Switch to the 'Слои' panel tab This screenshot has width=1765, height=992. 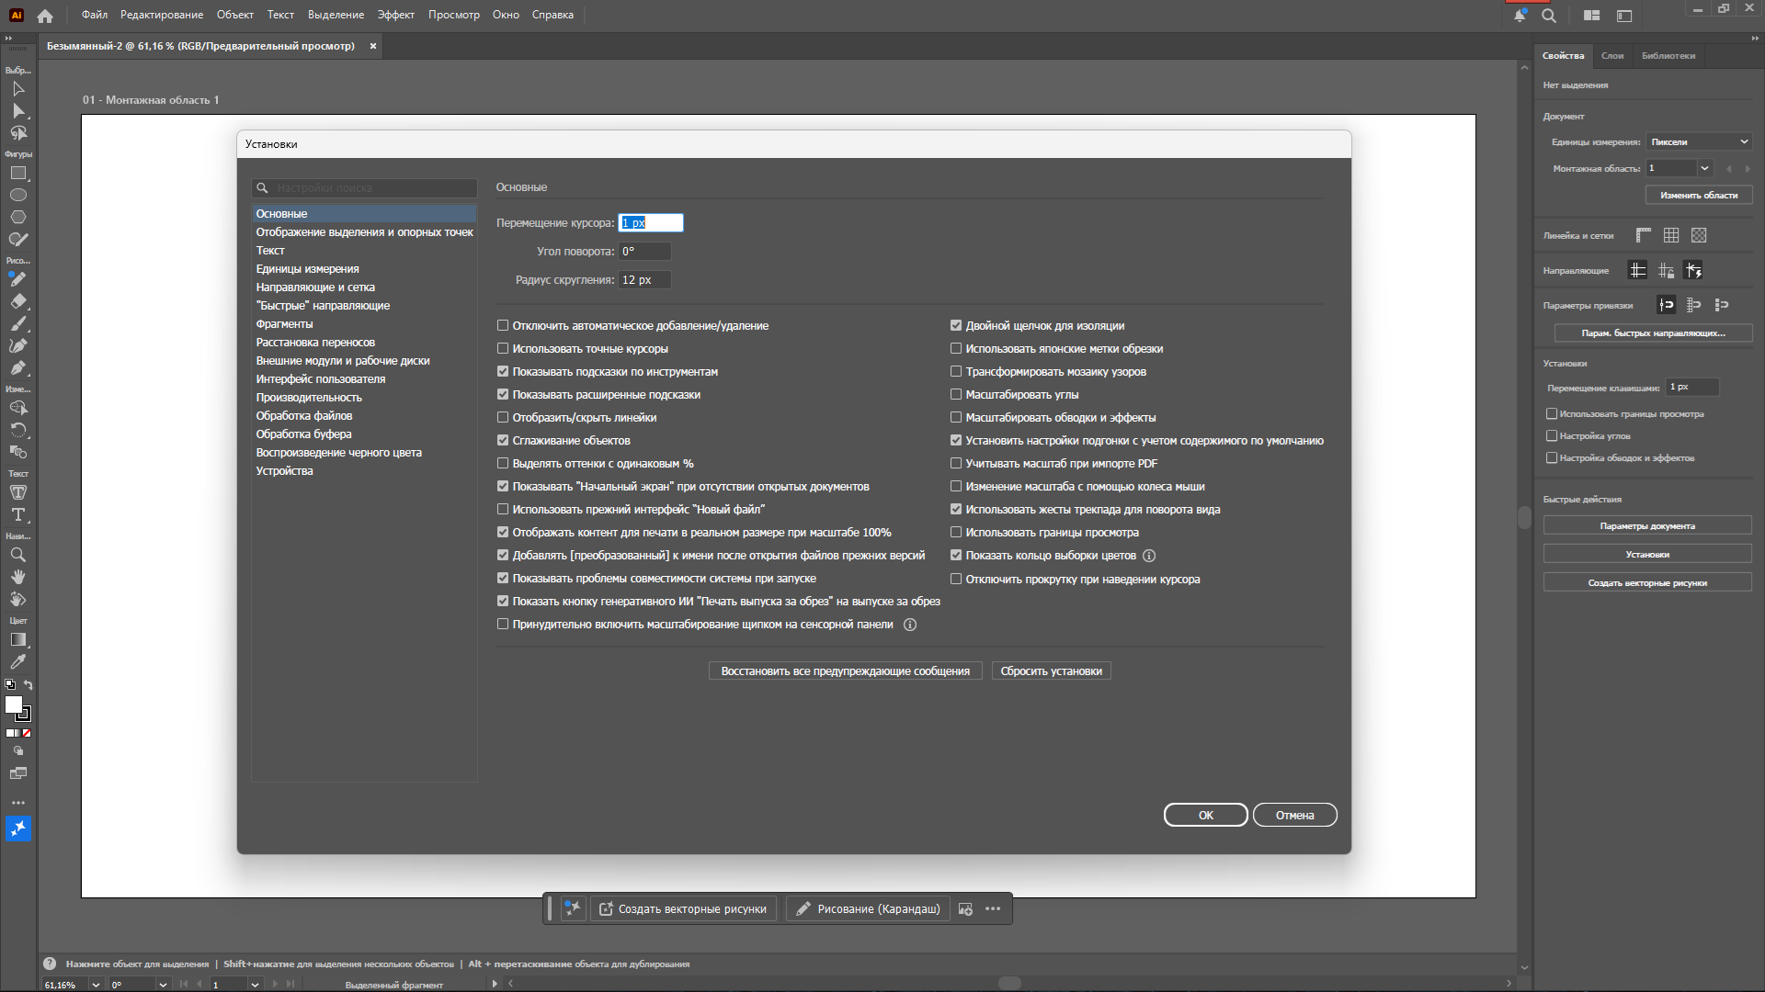1612,56
